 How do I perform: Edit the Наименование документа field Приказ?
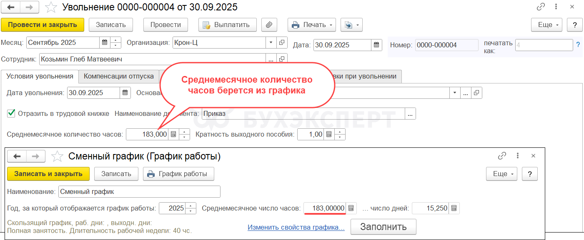(303, 114)
